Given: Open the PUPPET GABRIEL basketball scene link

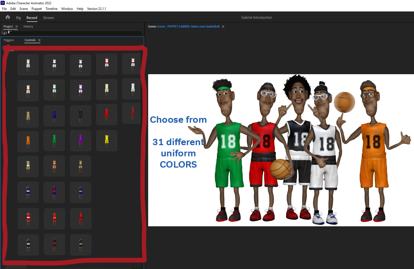Looking at the screenshot, I should (188, 26).
